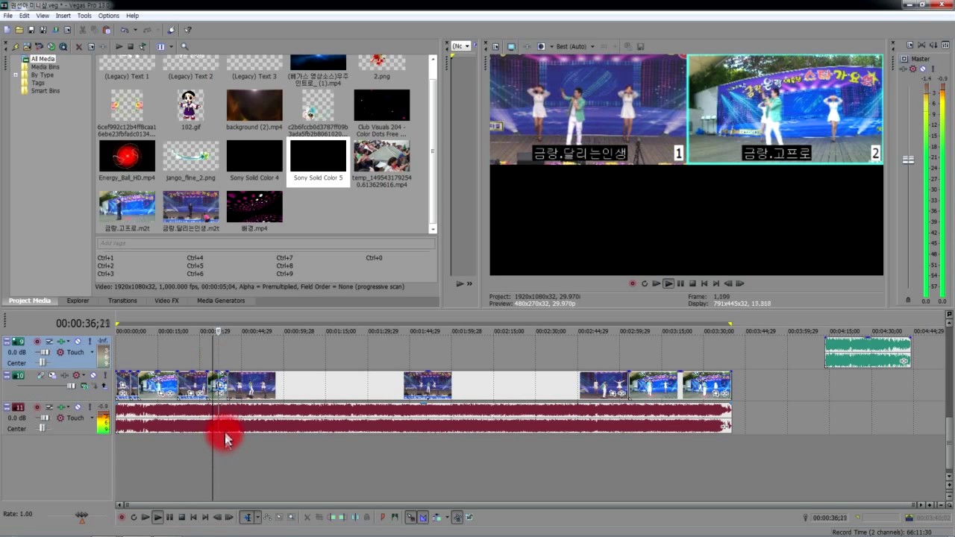Open the Tools menu
Image resolution: width=955 pixels, height=537 pixels.
(x=84, y=16)
